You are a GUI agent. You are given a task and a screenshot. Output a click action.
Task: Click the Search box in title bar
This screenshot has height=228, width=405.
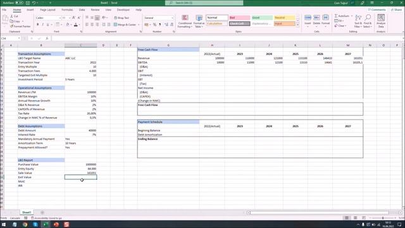(x=204, y=3)
